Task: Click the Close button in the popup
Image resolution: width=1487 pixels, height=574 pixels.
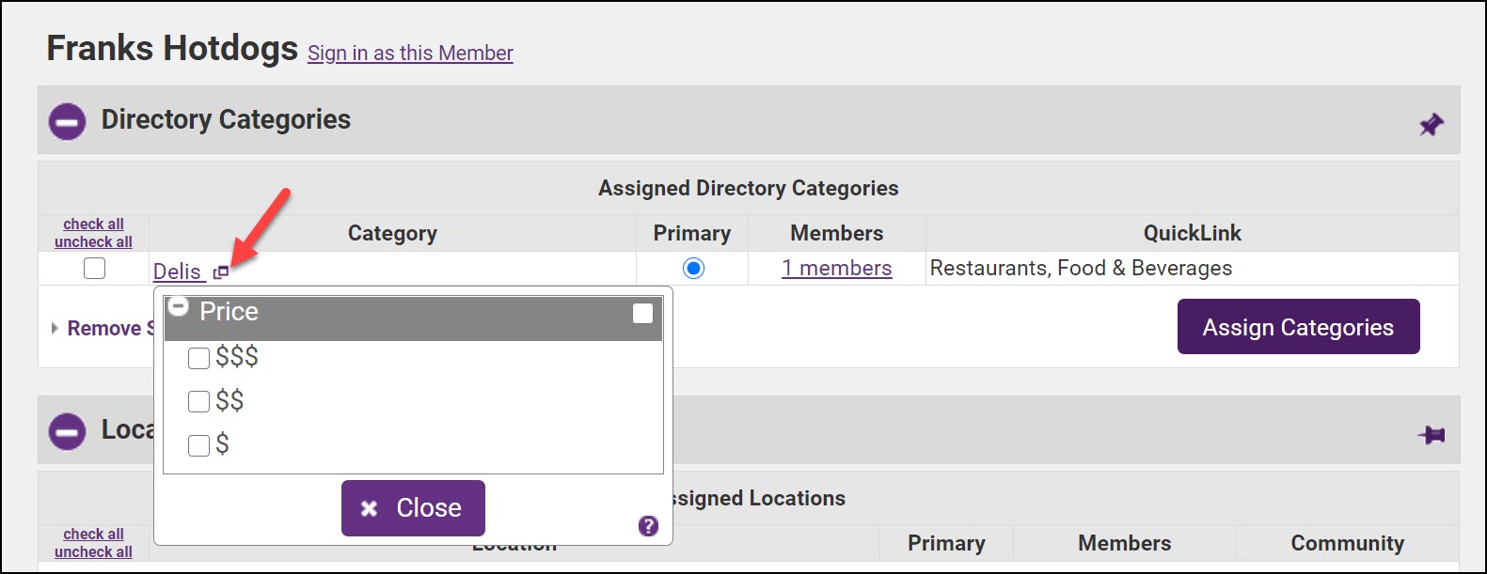Action: click(x=413, y=508)
